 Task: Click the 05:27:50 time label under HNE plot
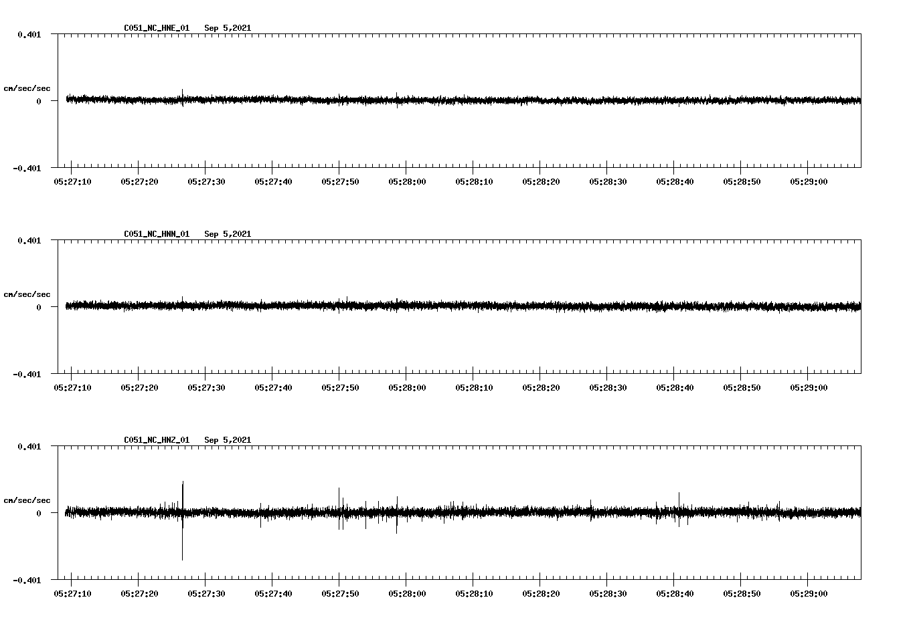pyautogui.click(x=340, y=182)
